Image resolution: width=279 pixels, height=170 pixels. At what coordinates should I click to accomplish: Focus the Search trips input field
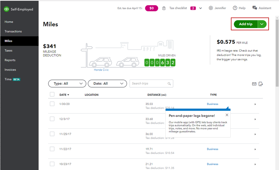151,83
